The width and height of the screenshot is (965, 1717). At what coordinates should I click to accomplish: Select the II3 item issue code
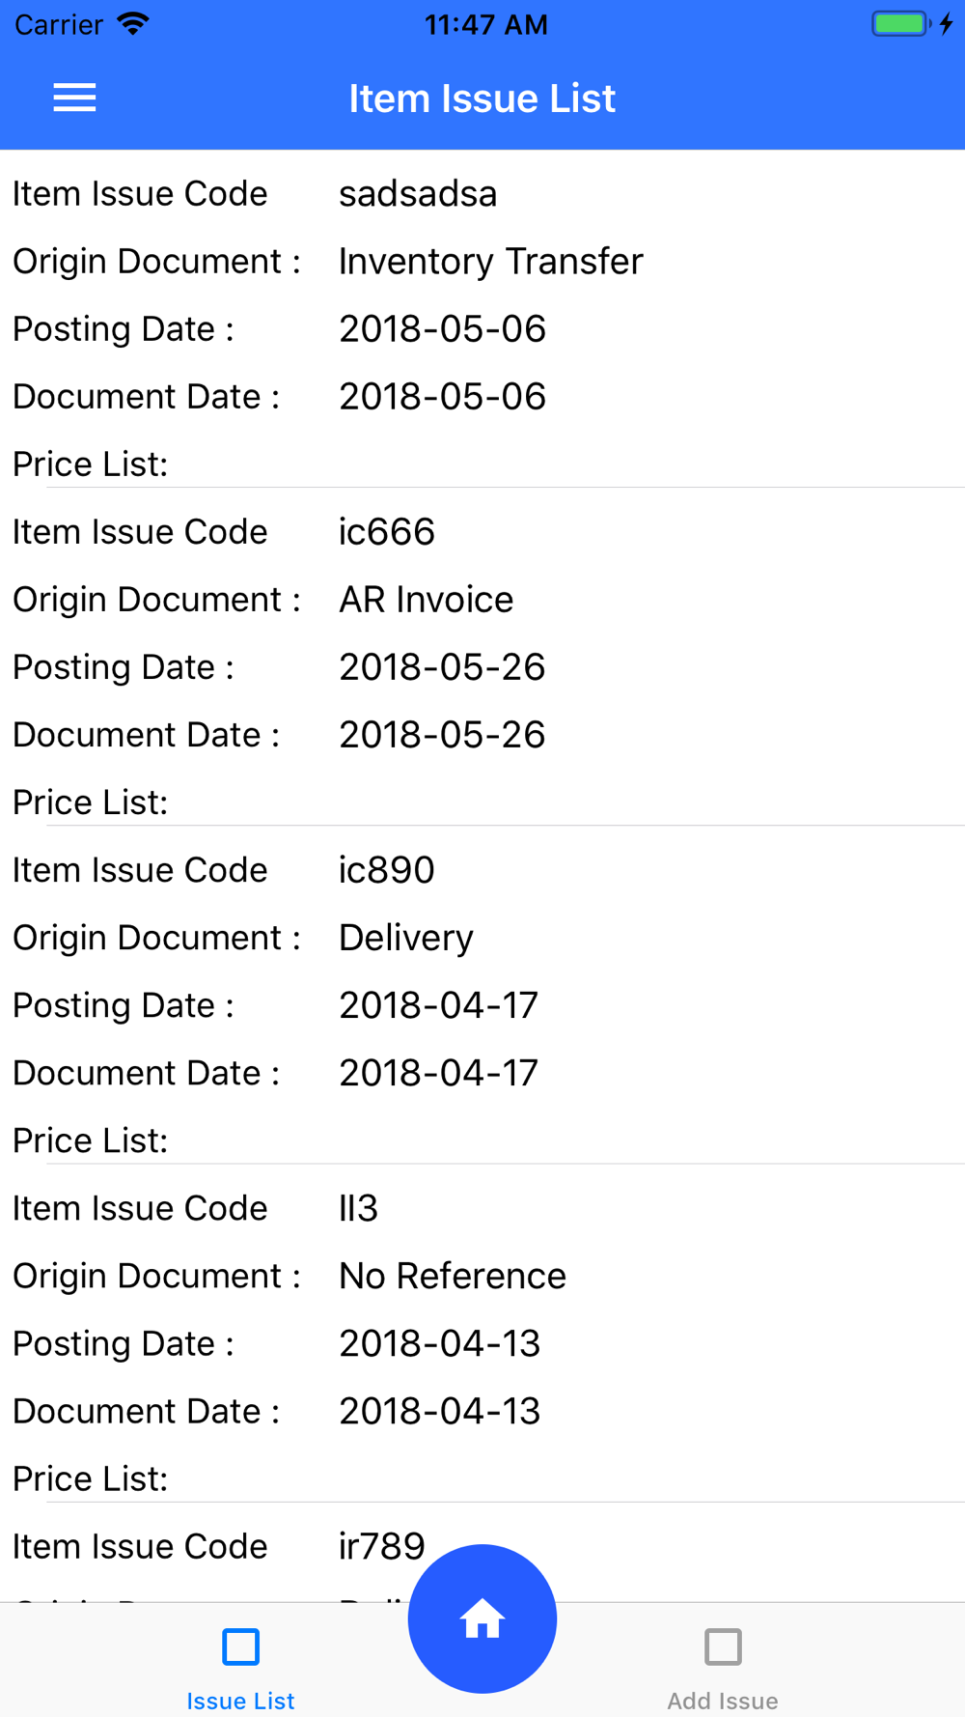tap(358, 1208)
